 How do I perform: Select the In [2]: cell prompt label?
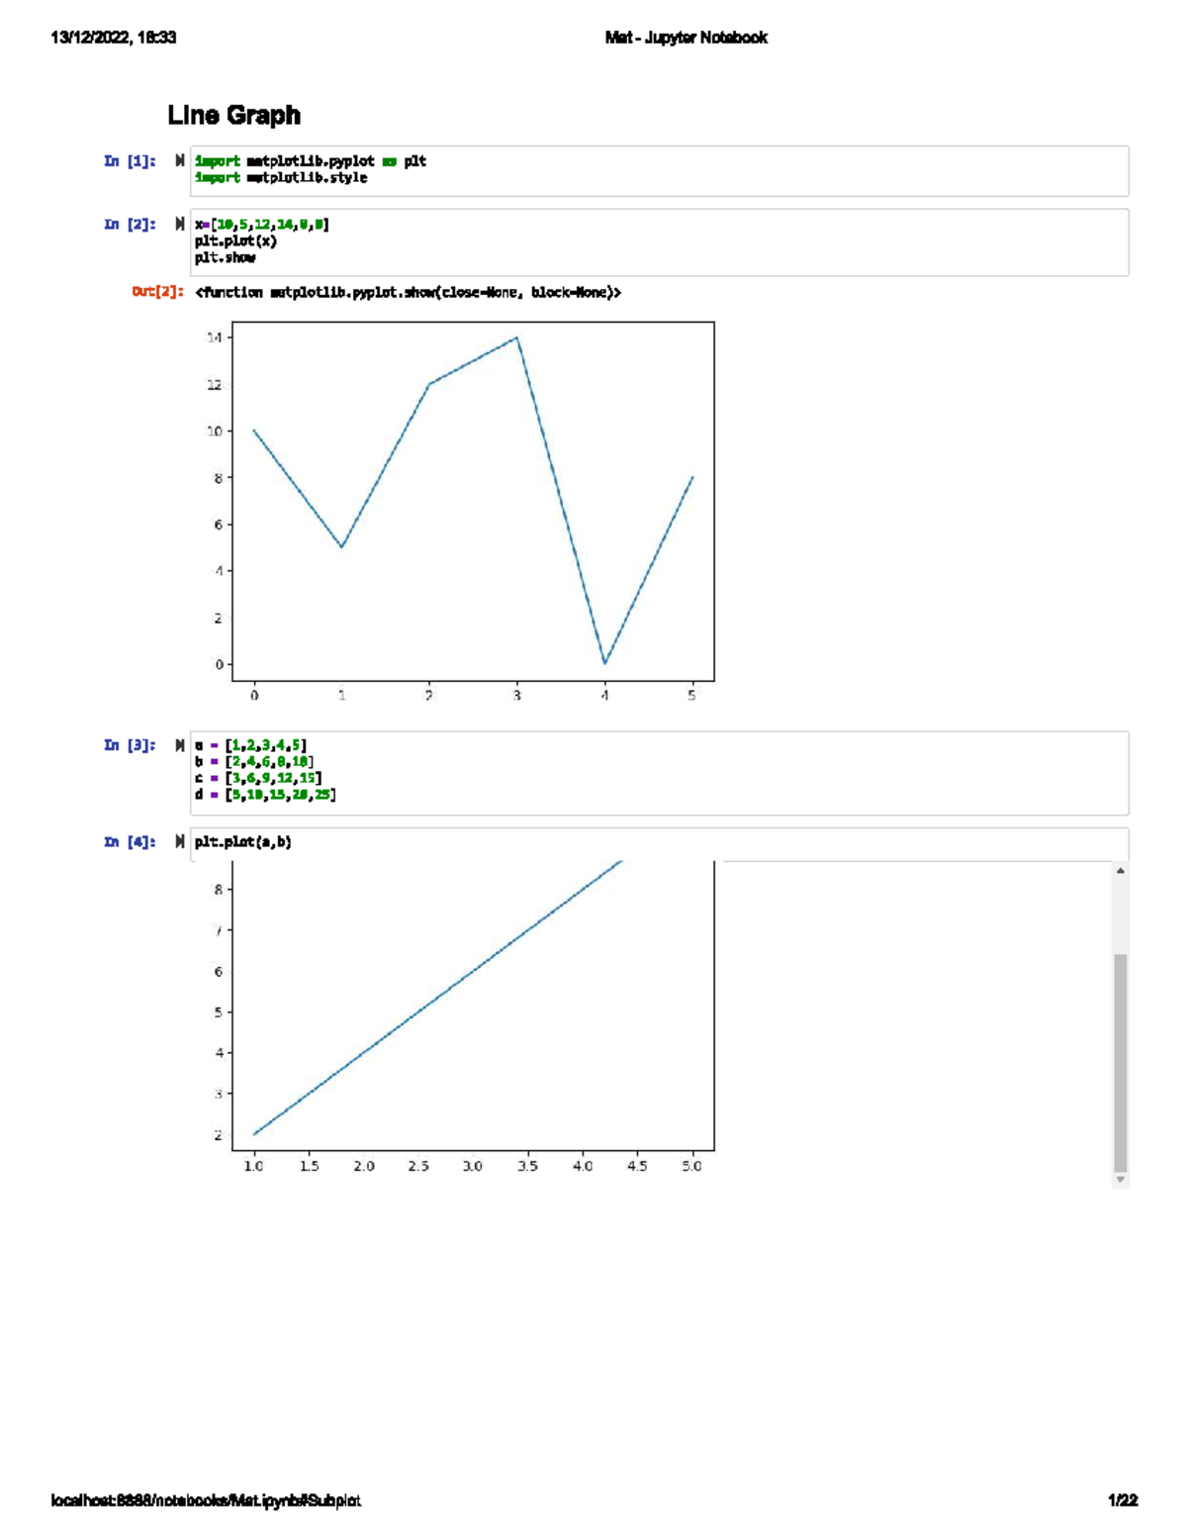coord(129,224)
